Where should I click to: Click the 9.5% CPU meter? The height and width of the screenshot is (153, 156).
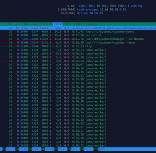coord(72,6)
